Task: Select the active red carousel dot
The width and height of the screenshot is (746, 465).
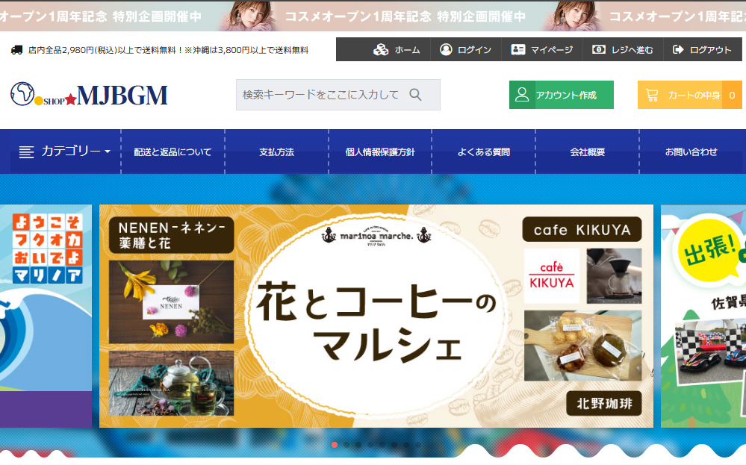Action: (x=335, y=445)
